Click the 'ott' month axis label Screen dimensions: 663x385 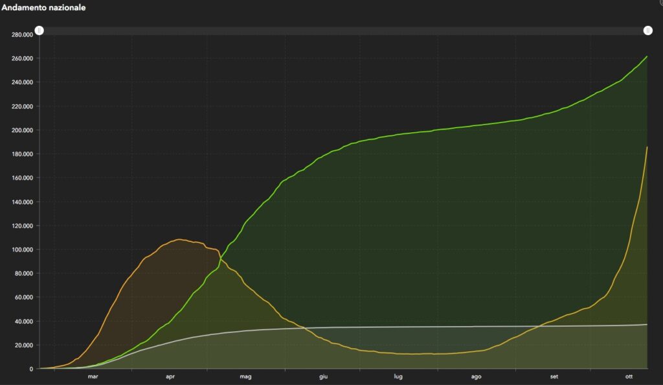coord(629,376)
